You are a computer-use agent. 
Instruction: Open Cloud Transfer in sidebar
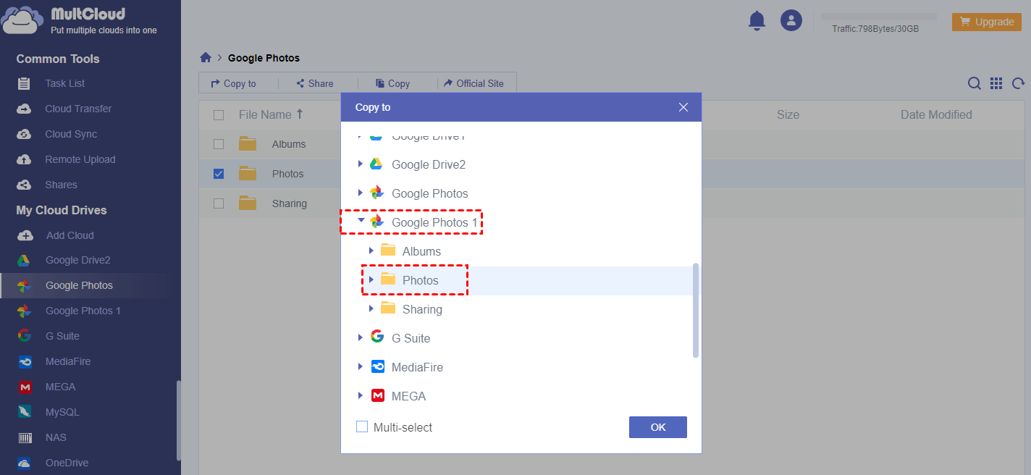(77, 109)
